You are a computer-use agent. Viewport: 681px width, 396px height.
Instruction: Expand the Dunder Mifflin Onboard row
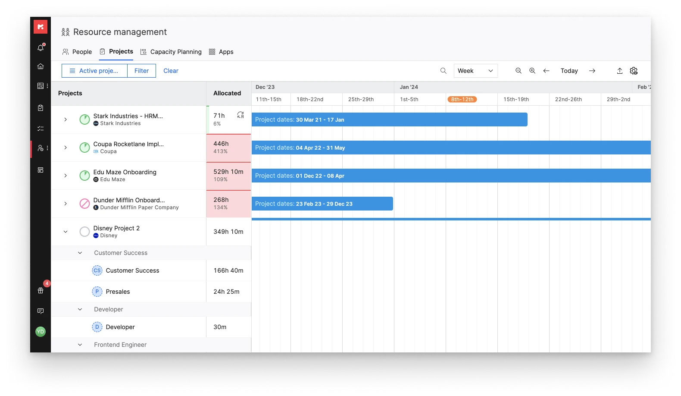click(66, 204)
